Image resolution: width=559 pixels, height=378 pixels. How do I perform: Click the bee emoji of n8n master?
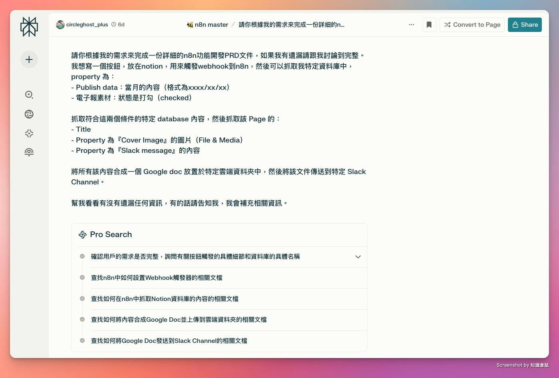pyautogui.click(x=190, y=25)
